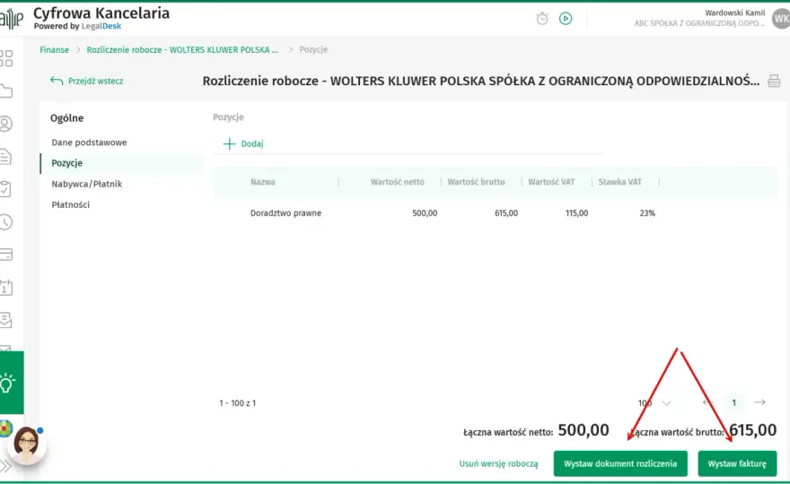This screenshot has height=484, width=790.
Task: Sort by the Wartość netto column header
Action: (x=398, y=182)
